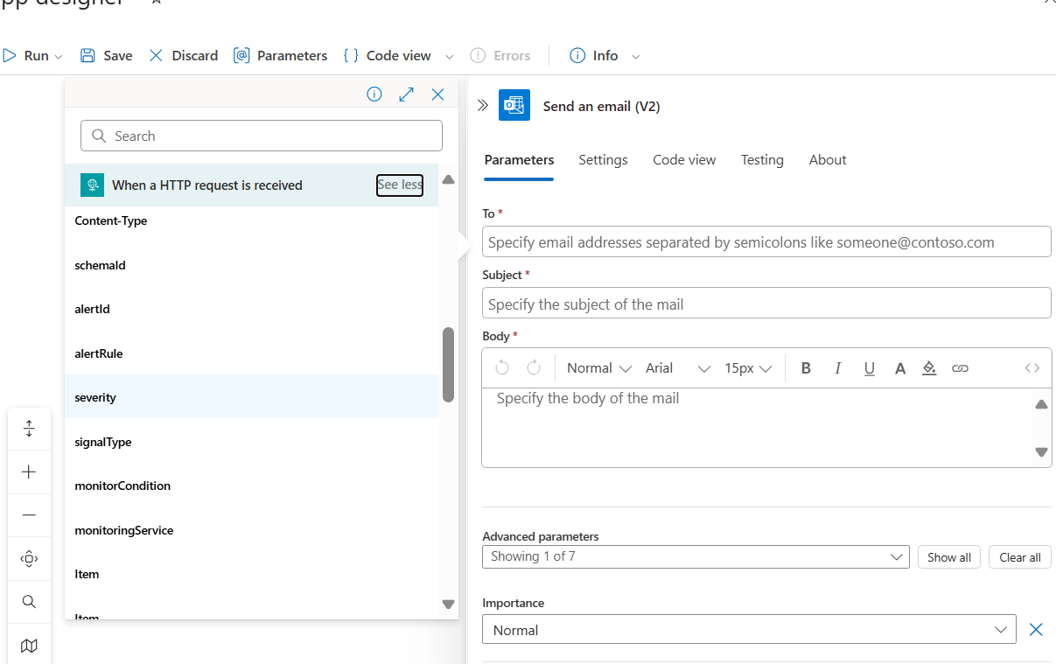Click the Run play icon
The height and width of the screenshot is (664, 1056).
coord(10,55)
